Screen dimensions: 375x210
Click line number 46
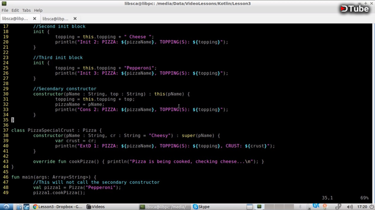[6, 177]
